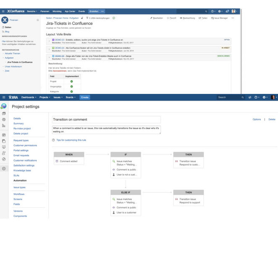Viewport: 278px width, 254px height.
Task: Open Confluence hamburger menu
Action: (3, 11)
